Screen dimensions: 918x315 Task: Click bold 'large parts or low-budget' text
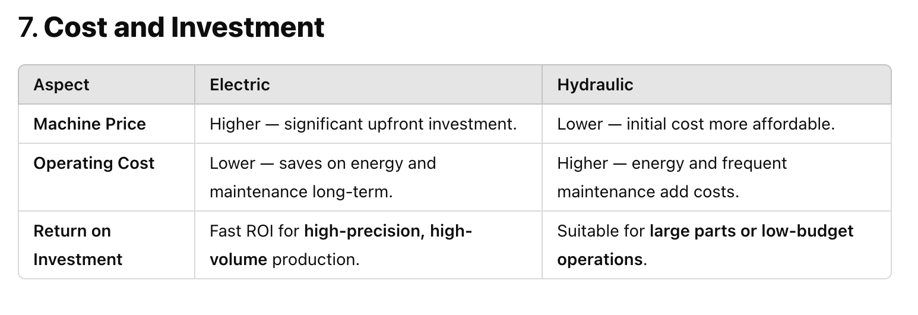tap(752, 231)
